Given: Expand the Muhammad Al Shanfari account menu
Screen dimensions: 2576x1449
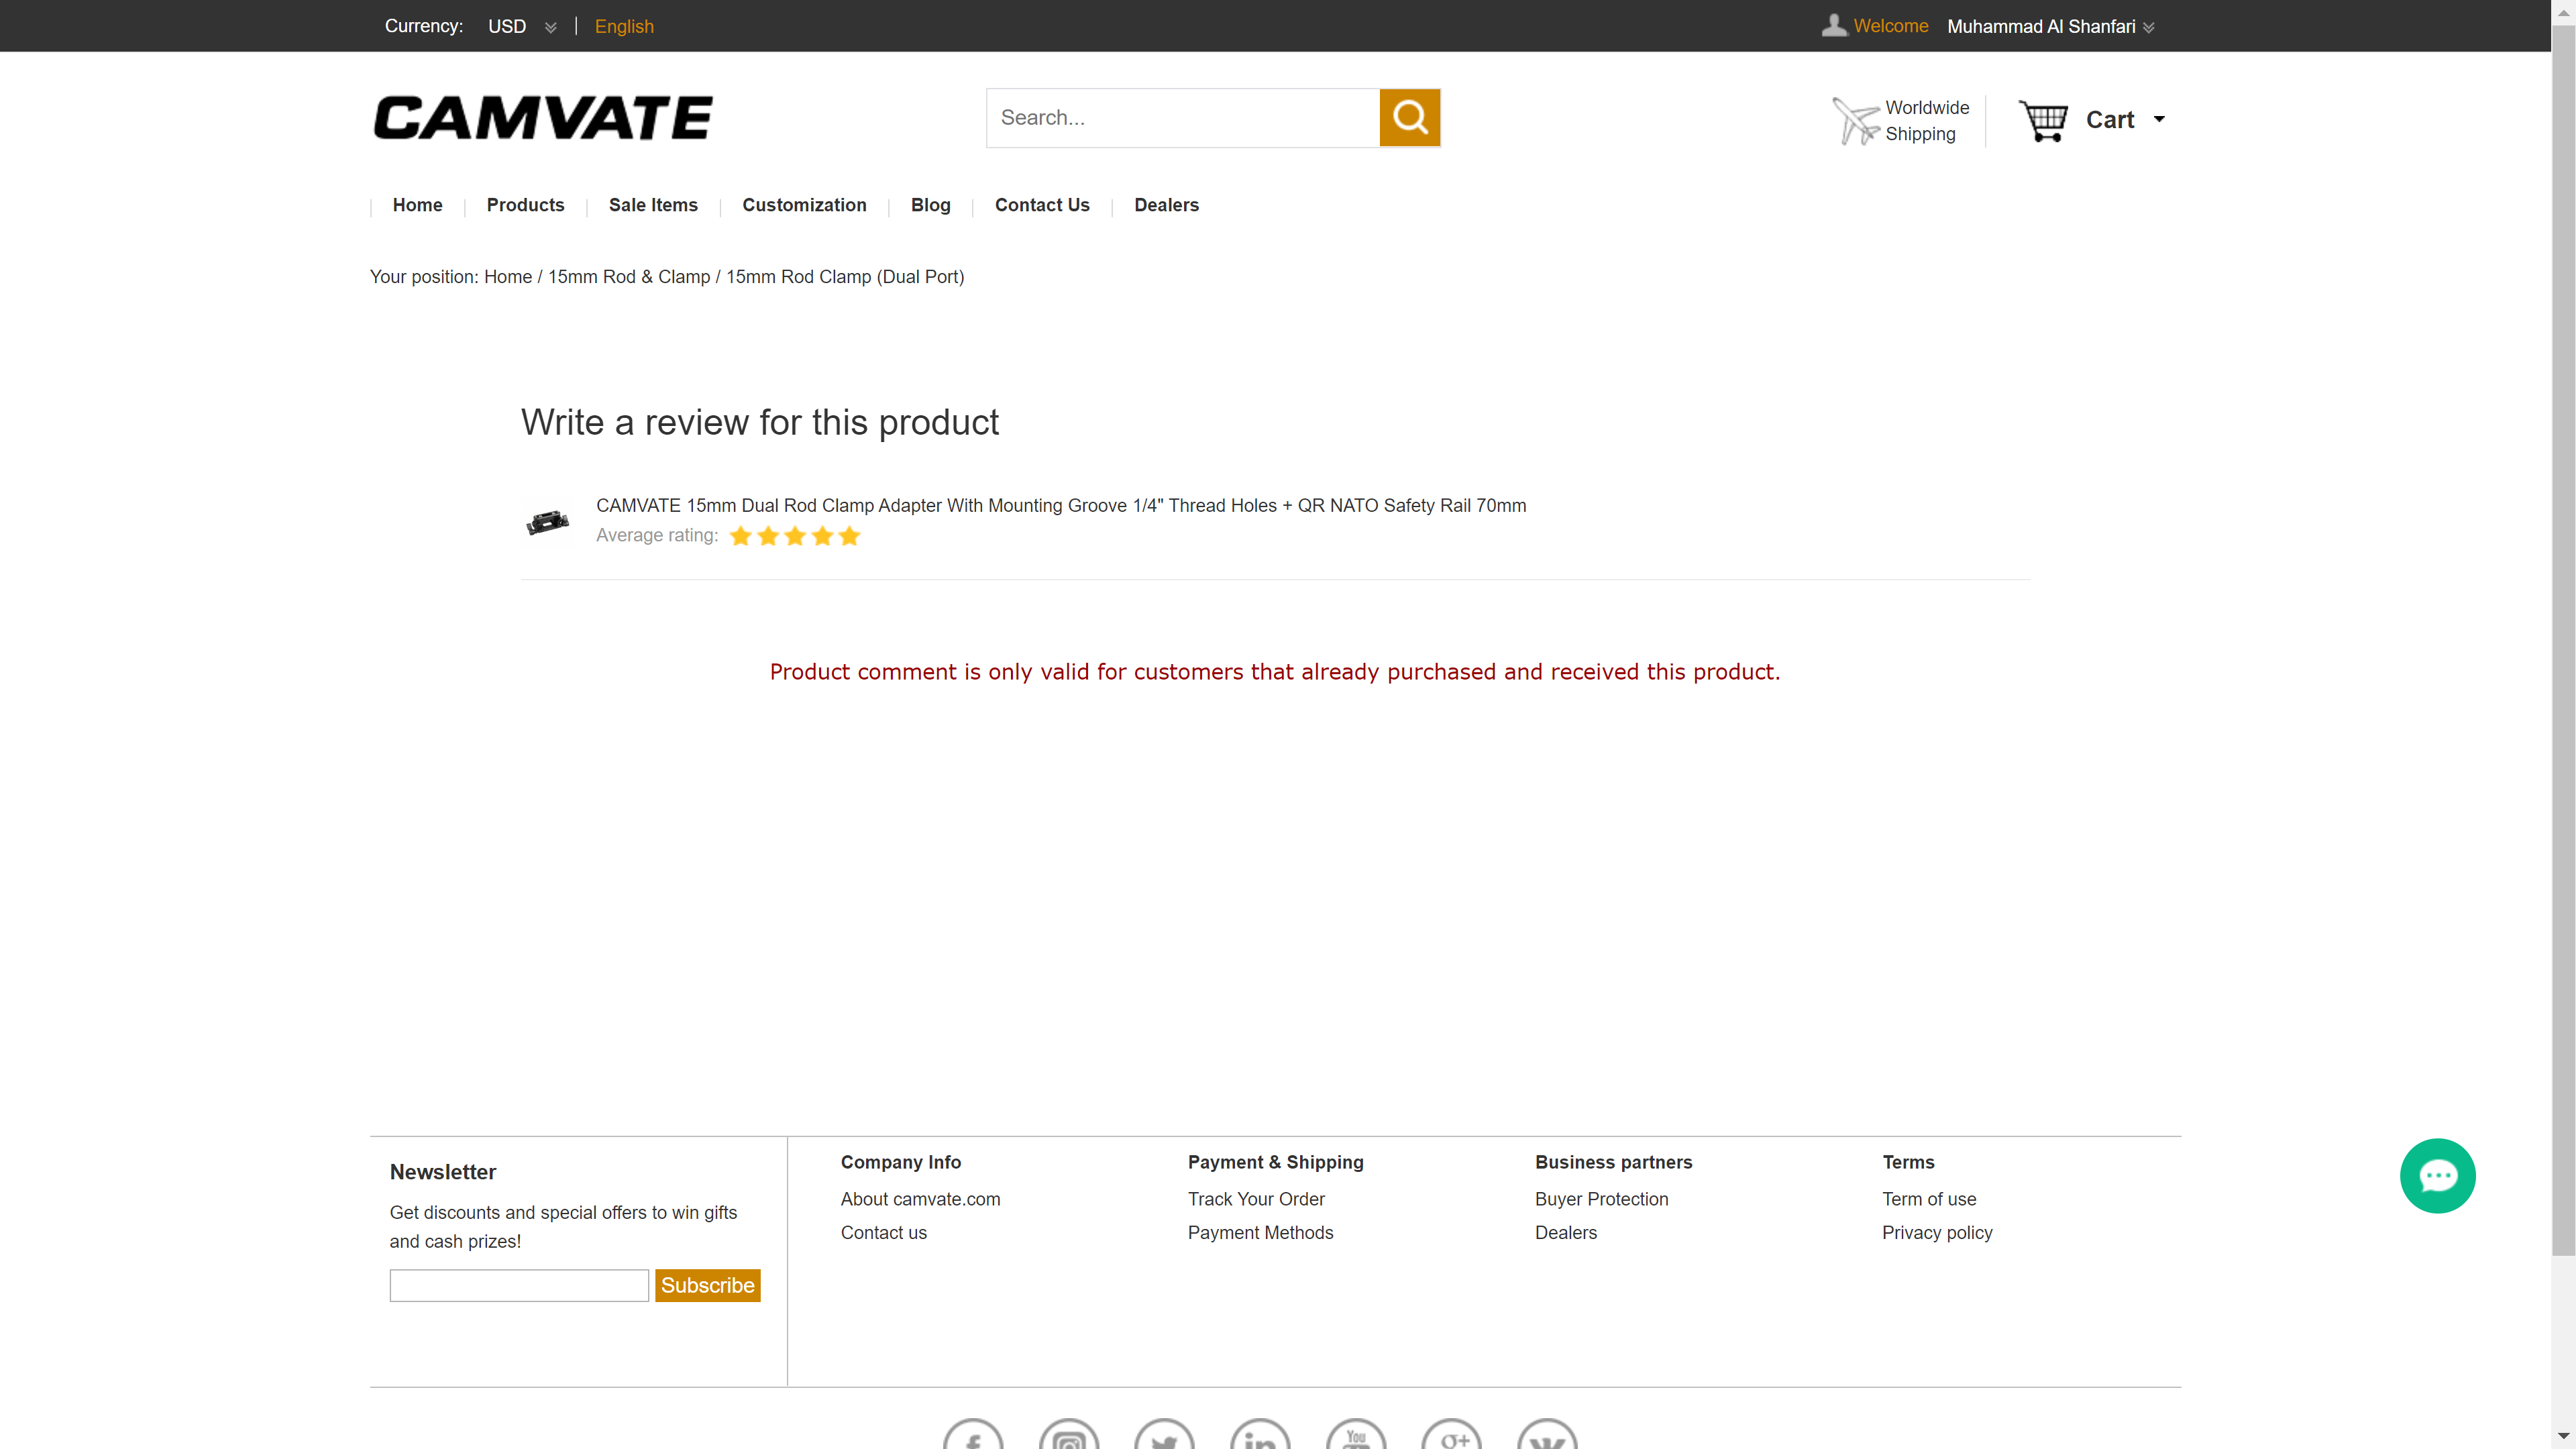Looking at the screenshot, I should (2050, 26).
